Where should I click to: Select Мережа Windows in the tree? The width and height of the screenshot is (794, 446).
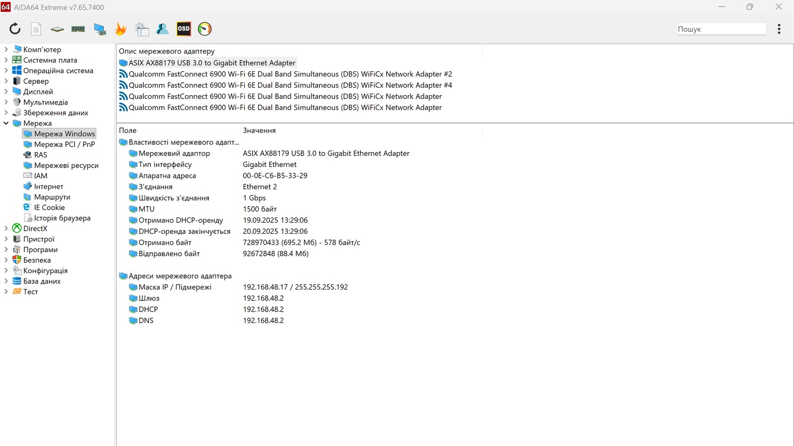click(x=59, y=134)
